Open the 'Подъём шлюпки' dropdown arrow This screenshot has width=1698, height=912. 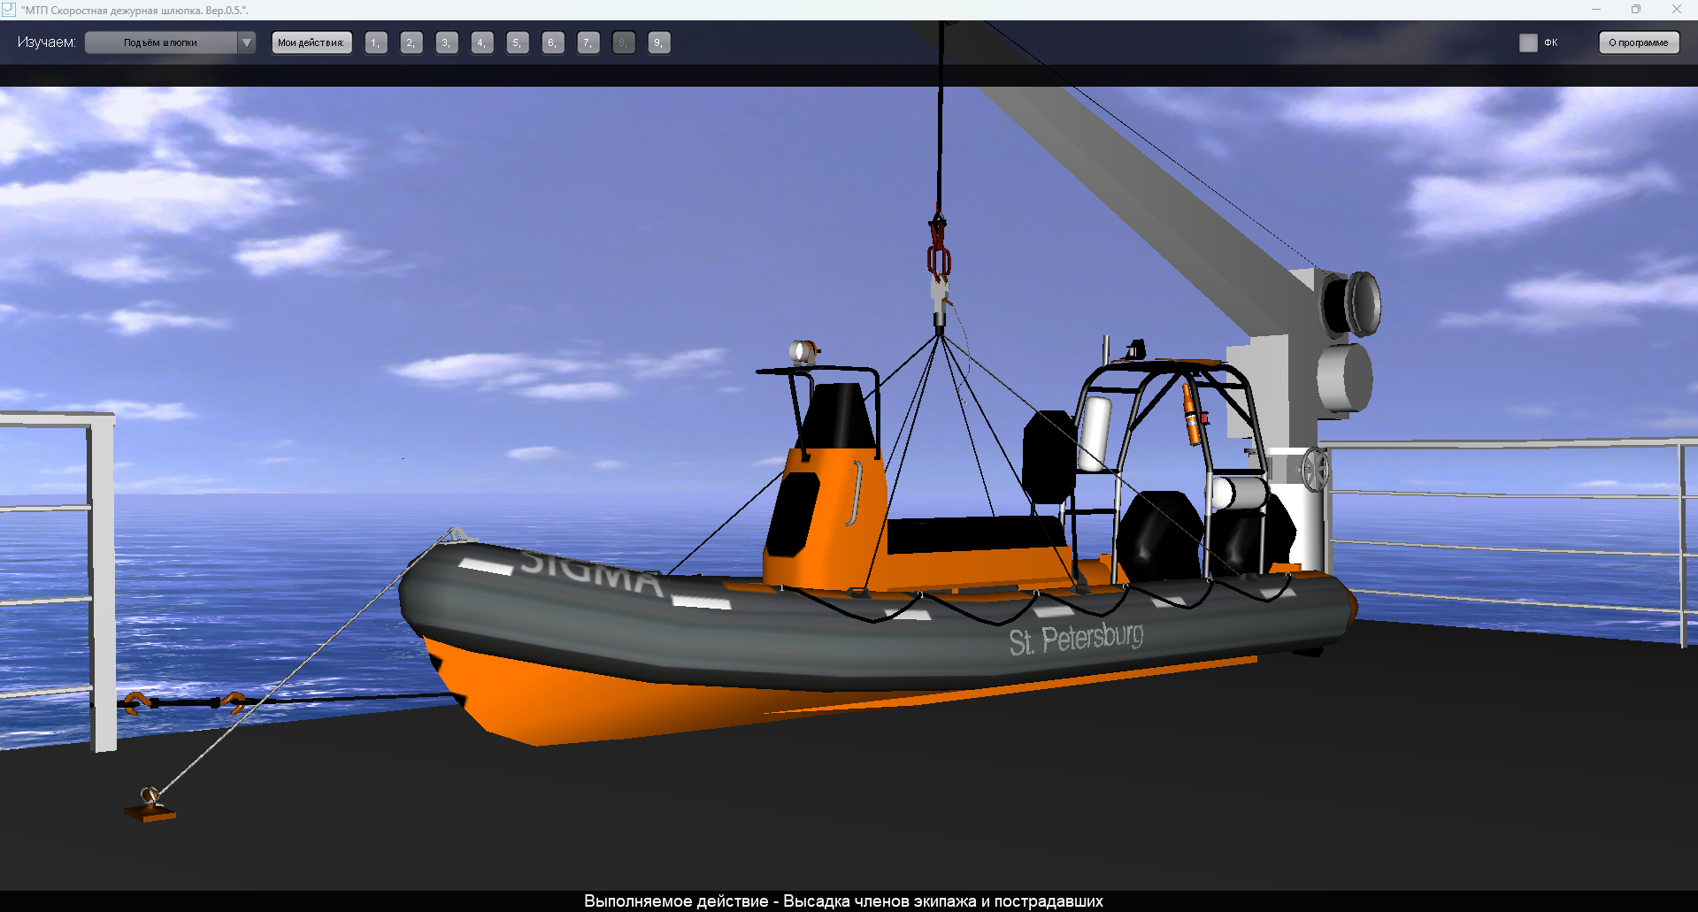[x=247, y=42]
